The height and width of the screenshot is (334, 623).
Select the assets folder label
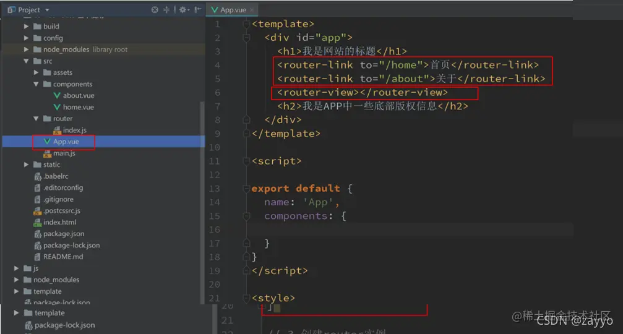[x=62, y=72]
